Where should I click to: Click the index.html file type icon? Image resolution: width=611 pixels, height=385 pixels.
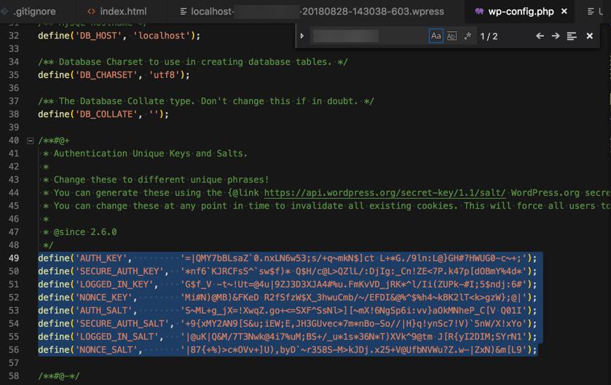point(91,12)
